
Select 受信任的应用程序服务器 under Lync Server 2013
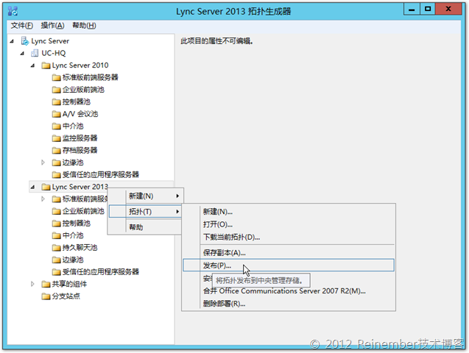click(101, 272)
